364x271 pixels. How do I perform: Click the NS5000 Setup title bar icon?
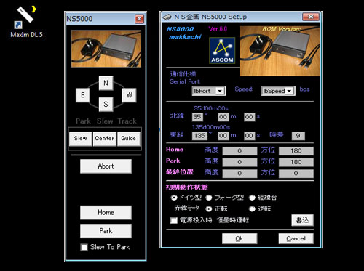click(167, 17)
